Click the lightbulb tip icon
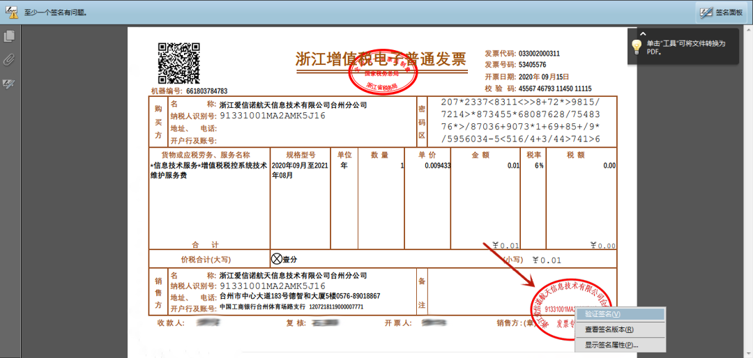Viewport: 753px width, 358px height. click(x=637, y=46)
